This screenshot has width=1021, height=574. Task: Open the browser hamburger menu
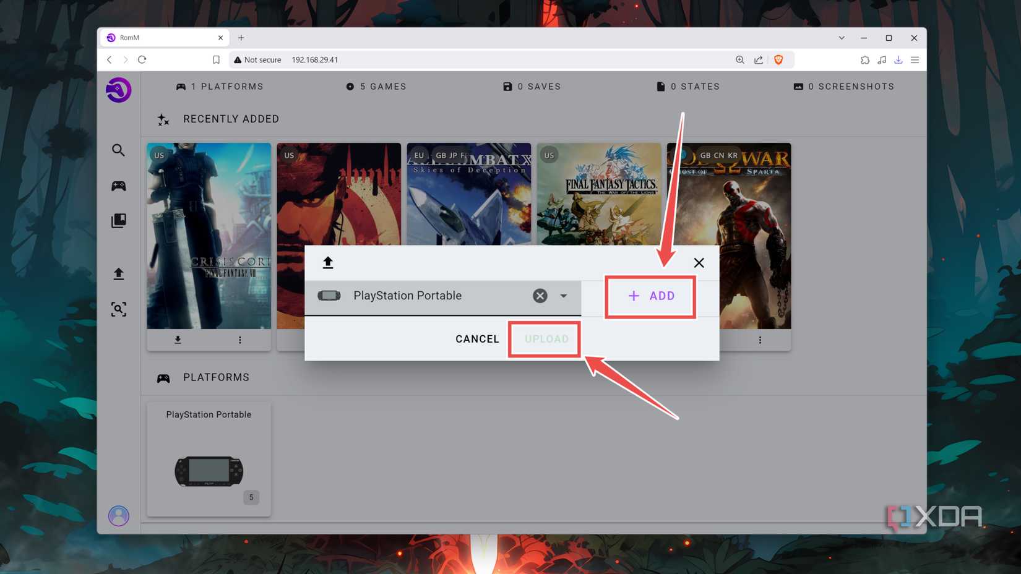[x=915, y=60]
